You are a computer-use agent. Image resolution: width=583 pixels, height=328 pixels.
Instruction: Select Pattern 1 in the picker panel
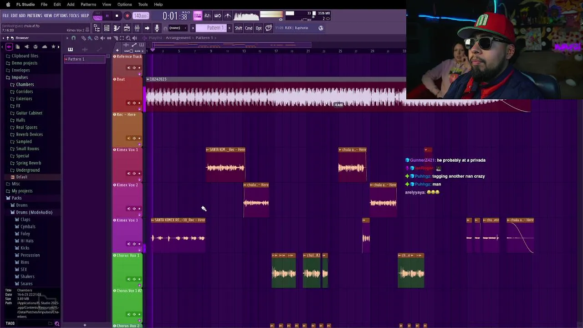(x=85, y=59)
